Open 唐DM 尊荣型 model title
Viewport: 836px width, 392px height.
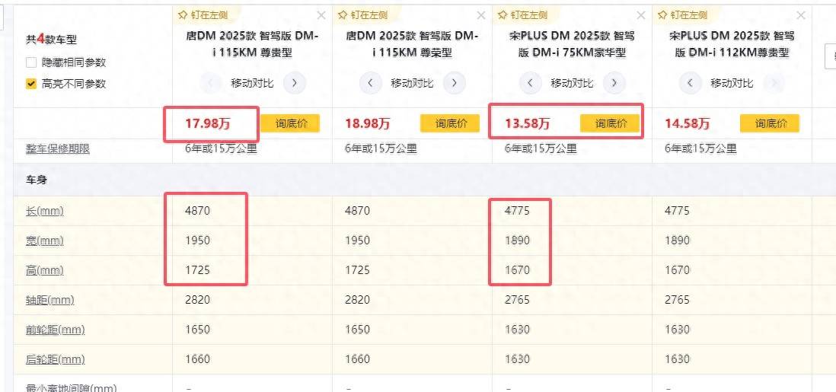pyautogui.click(x=412, y=44)
